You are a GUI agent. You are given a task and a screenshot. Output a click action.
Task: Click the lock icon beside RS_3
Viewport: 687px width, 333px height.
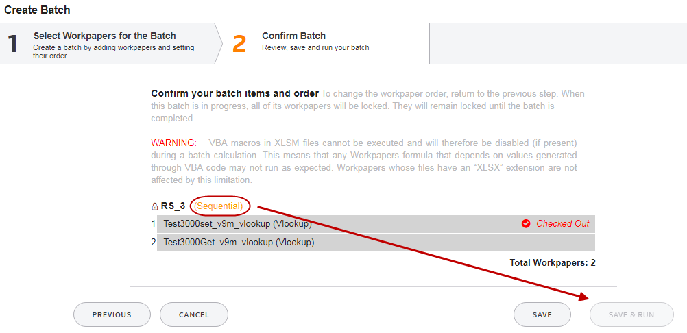coord(155,206)
